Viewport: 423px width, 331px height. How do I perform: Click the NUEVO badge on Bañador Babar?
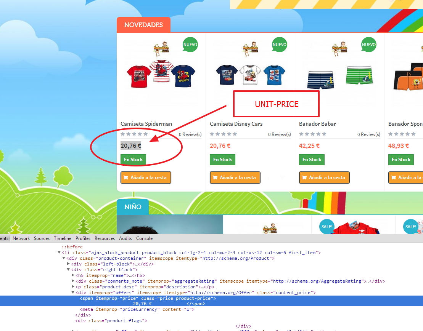coord(369,45)
